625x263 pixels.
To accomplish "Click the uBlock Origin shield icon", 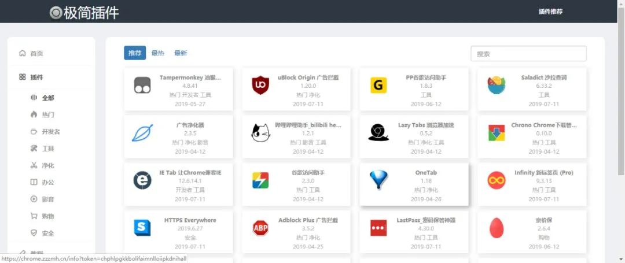I will [260, 85].
